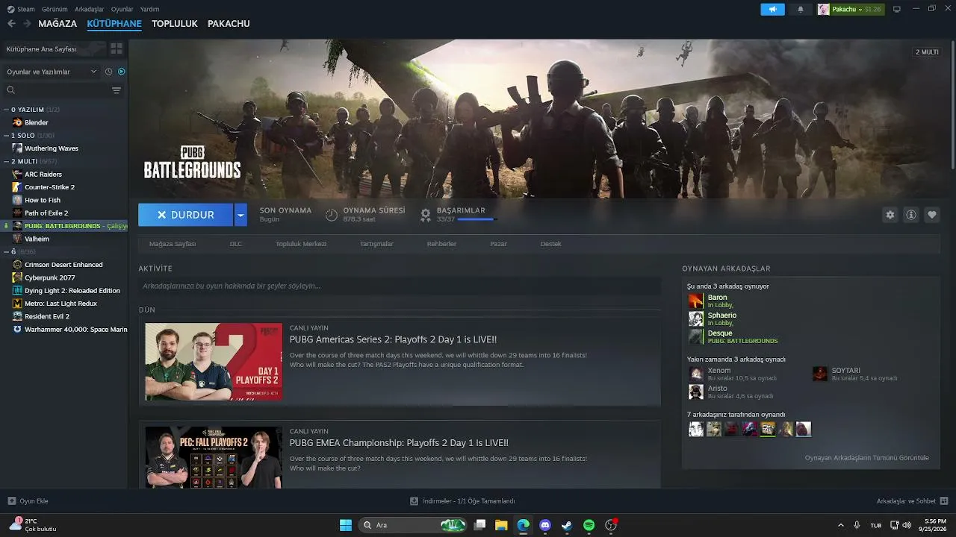Screen dimensions: 956x537
Task: Open PUBG Americas Series stream thumbnail
Action: click(x=214, y=362)
